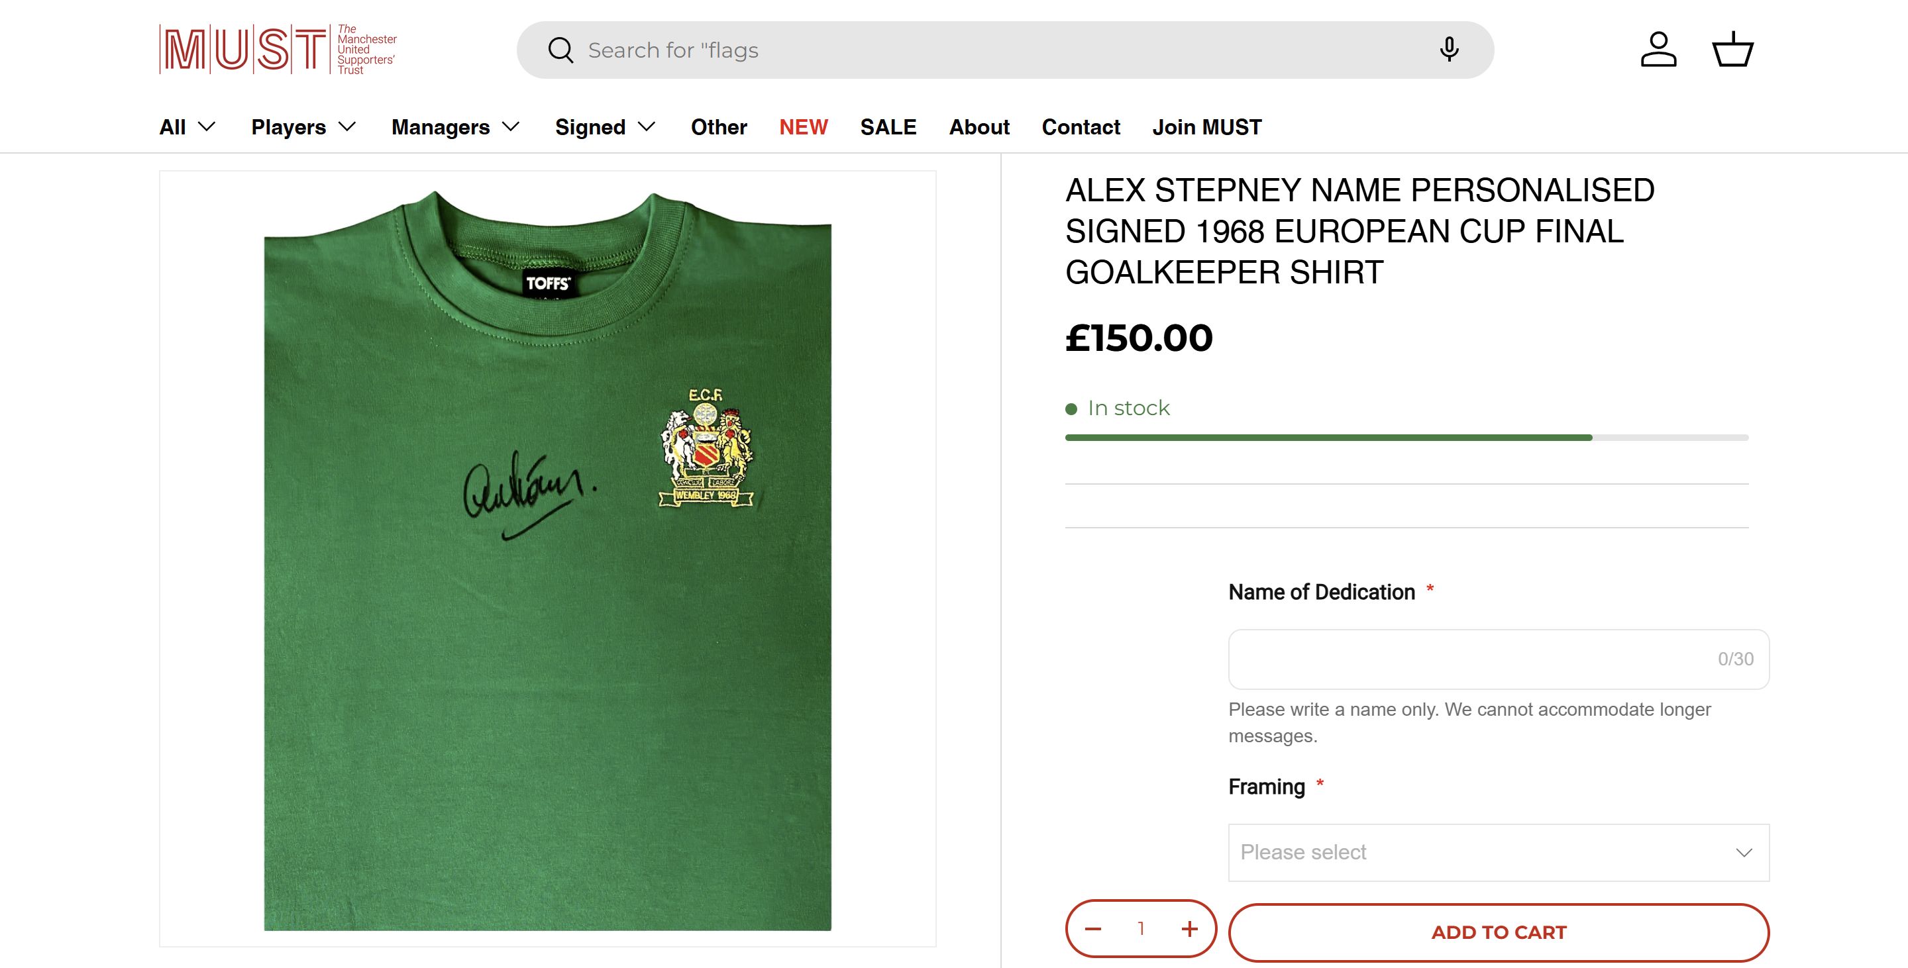The image size is (1908, 968).
Task: Expand the Players menu
Action: click(x=303, y=127)
